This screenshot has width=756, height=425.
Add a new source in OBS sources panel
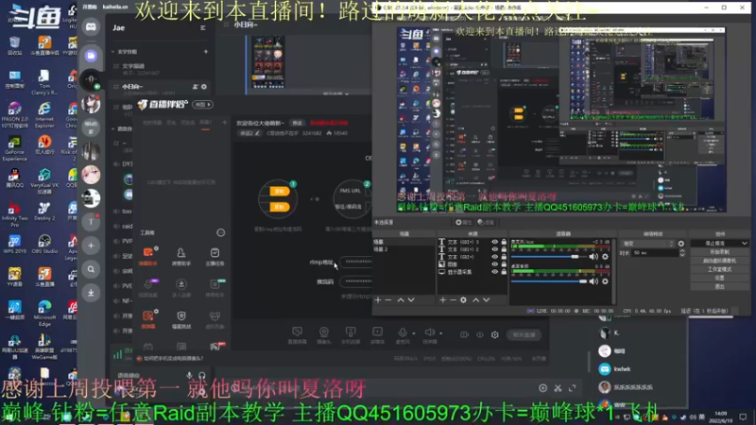pyautogui.click(x=442, y=299)
